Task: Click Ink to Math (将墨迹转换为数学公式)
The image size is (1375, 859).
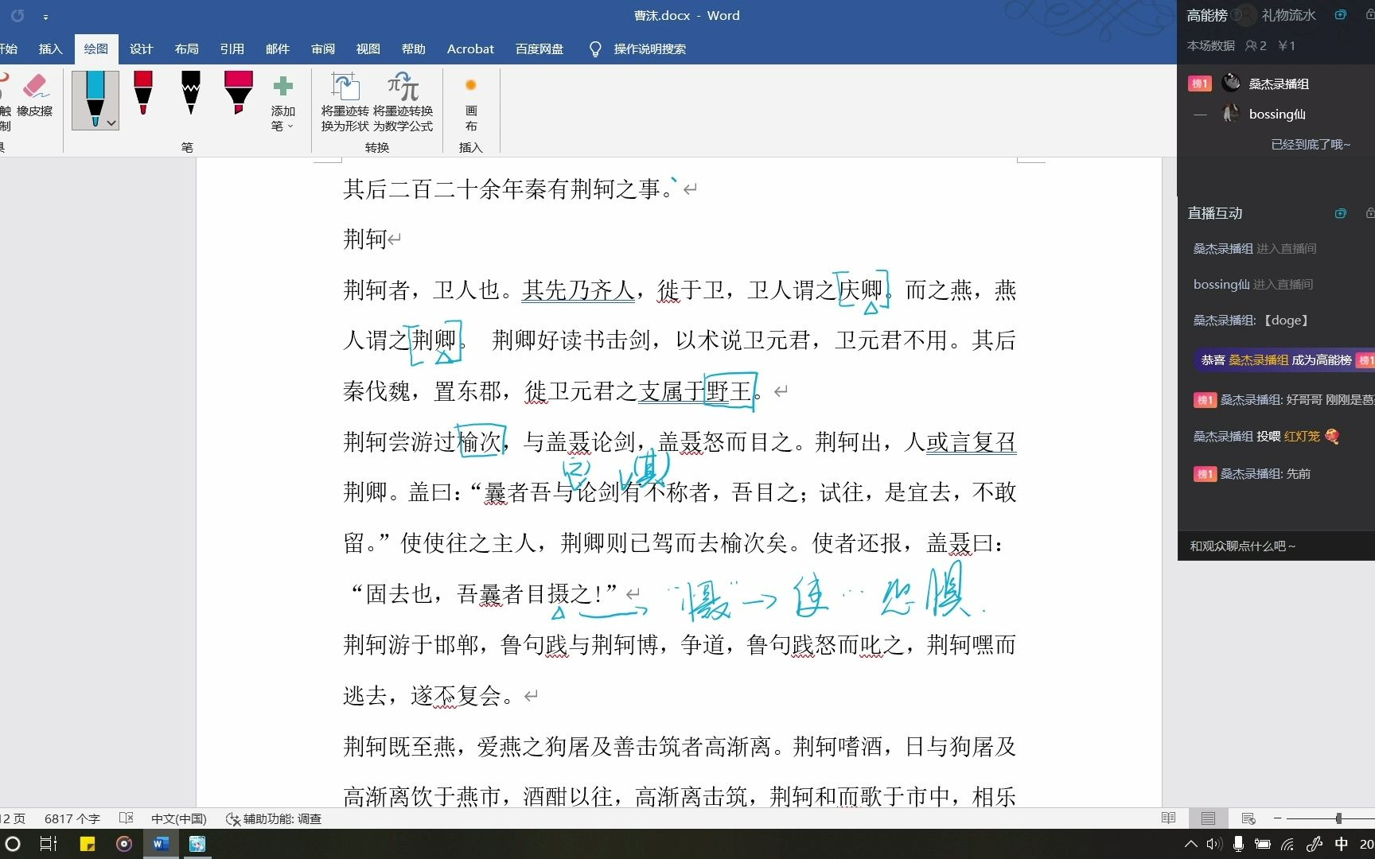Action: (x=403, y=103)
